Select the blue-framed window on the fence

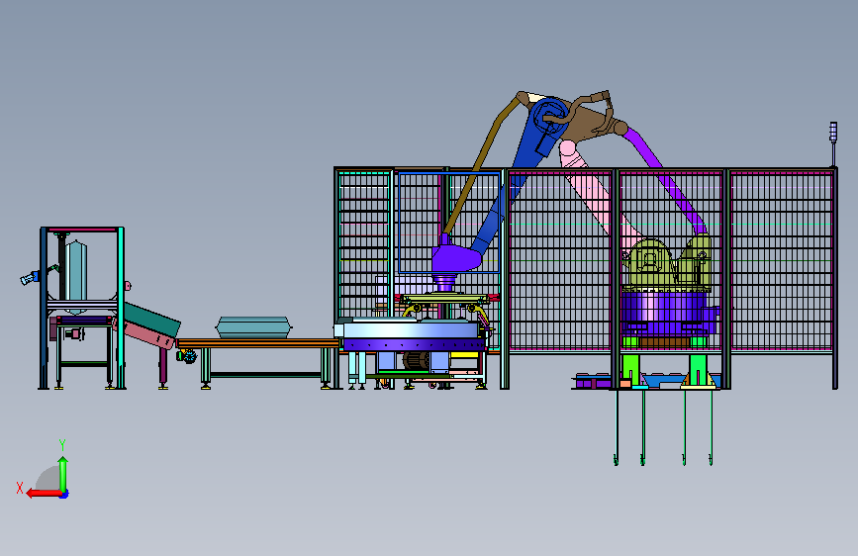pos(448,222)
